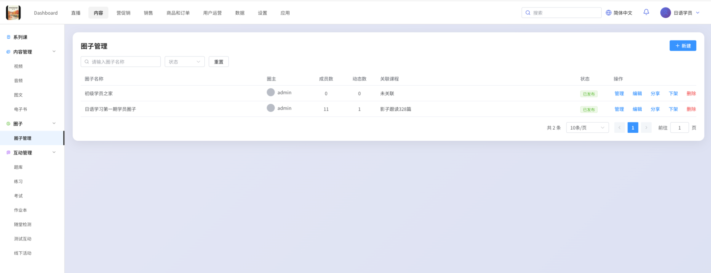This screenshot has width=711, height=273.
Task: Collapse the 互动管理 sidebar section
Action: pos(54,153)
